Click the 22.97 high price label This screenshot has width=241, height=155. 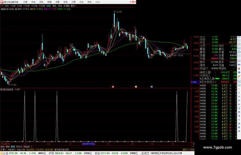point(119,12)
